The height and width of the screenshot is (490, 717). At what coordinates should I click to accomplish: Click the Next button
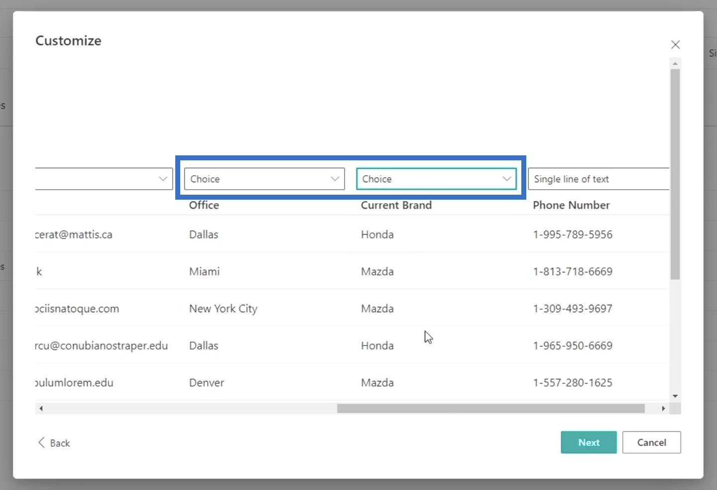tap(589, 442)
